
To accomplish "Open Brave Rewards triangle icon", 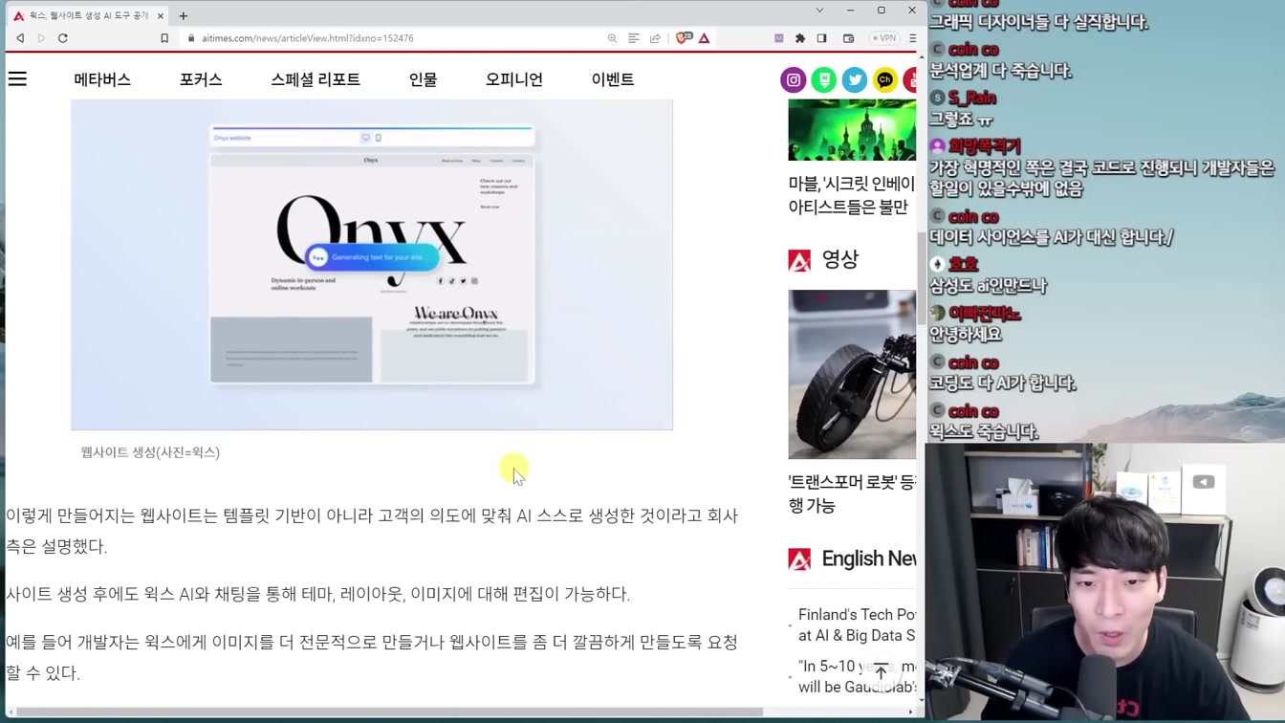I will coord(704,38).
